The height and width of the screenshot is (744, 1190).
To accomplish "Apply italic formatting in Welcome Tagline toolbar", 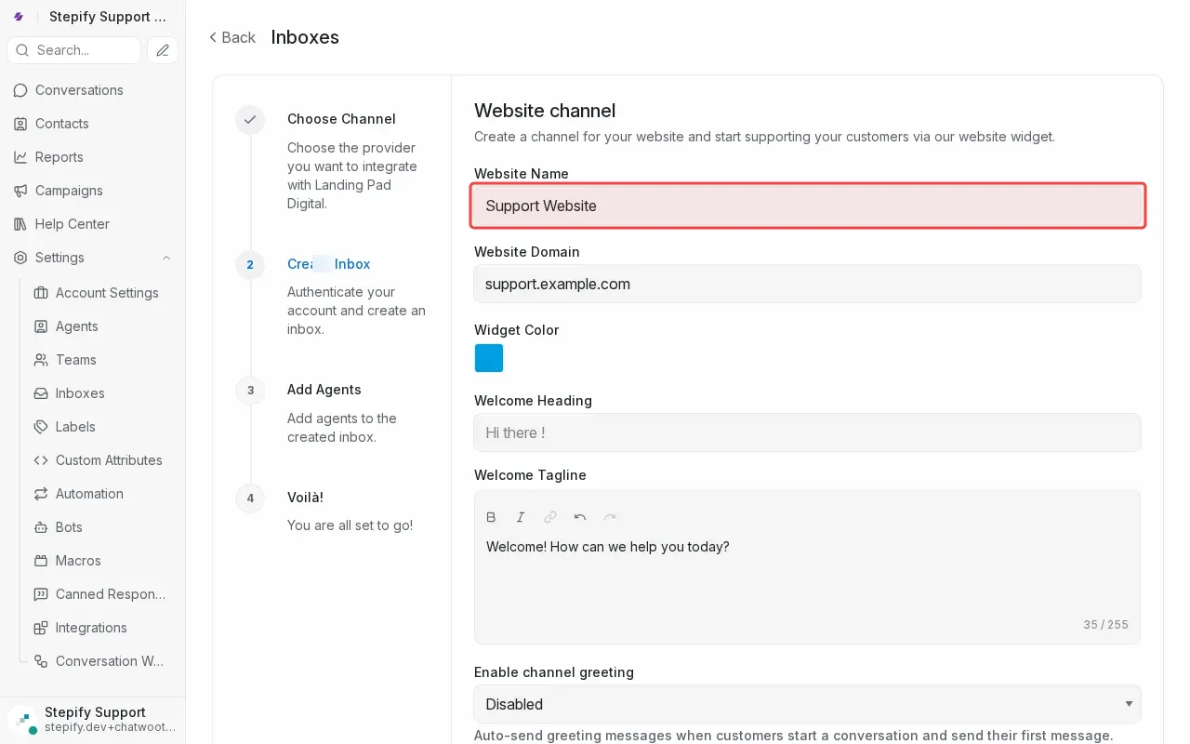I will [x=521, y=517].
